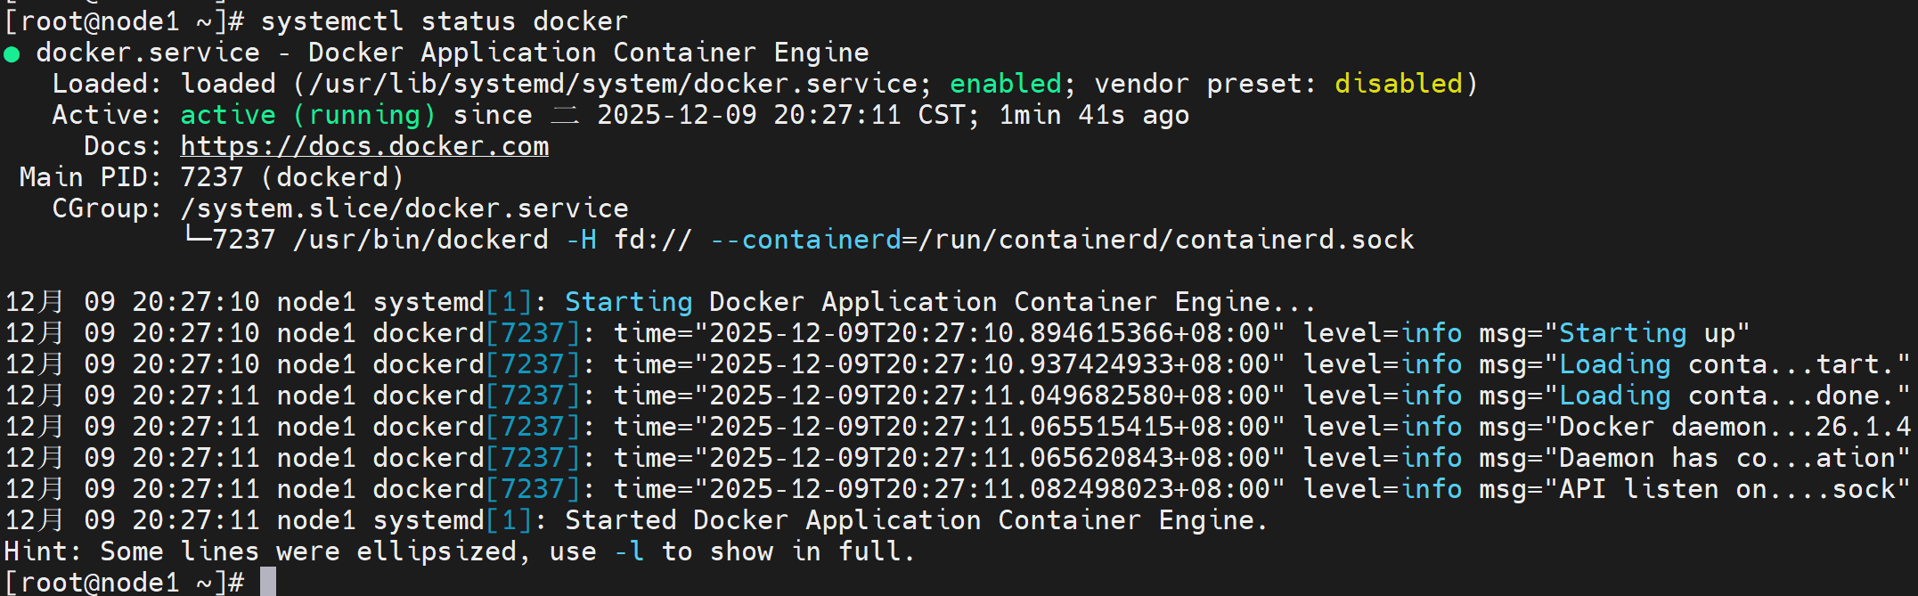1918x596 pixels.
Task: Click 'fd://' in the dockerd command line
Action: point(653,240)
